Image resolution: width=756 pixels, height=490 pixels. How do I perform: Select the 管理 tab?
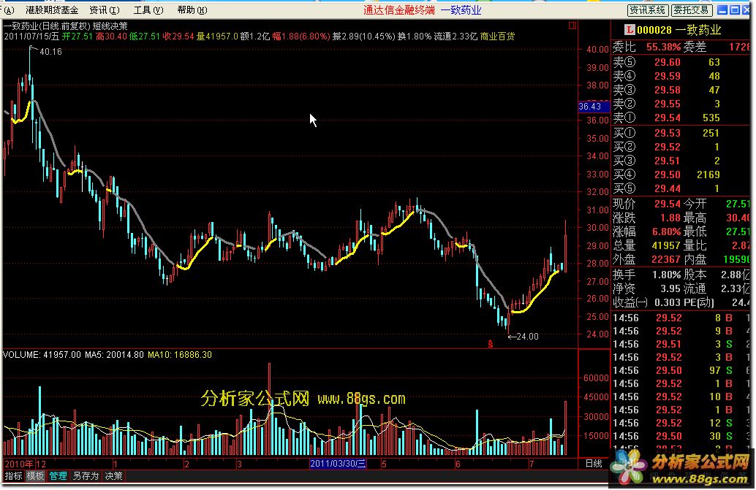coord(58,476)
